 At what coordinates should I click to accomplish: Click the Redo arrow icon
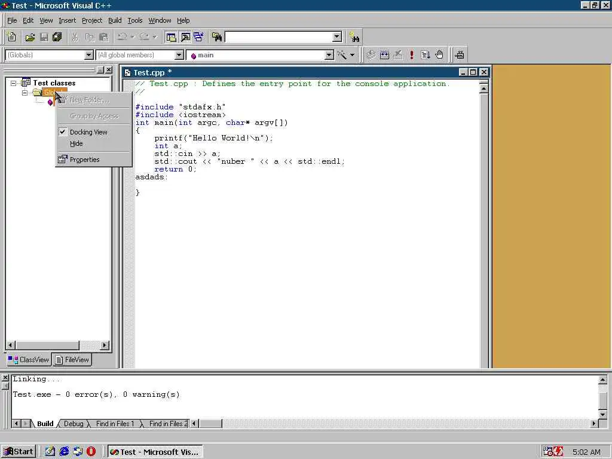[x=145, y=37]
